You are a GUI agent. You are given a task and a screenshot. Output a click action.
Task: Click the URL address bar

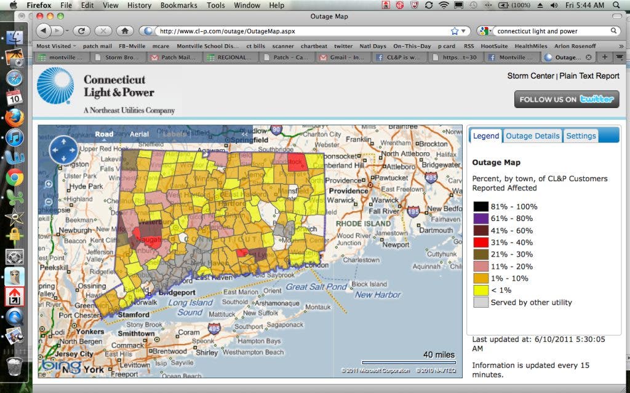(301, 31)
